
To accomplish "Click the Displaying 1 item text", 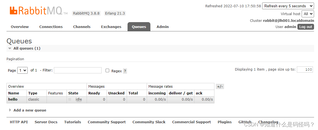I will 250,69.
